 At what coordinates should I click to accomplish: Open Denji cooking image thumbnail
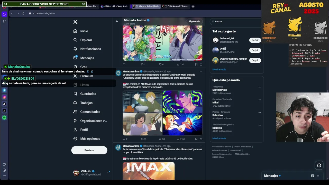coord(142,101)
